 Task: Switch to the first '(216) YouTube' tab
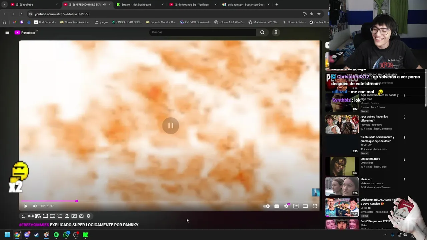33,5
